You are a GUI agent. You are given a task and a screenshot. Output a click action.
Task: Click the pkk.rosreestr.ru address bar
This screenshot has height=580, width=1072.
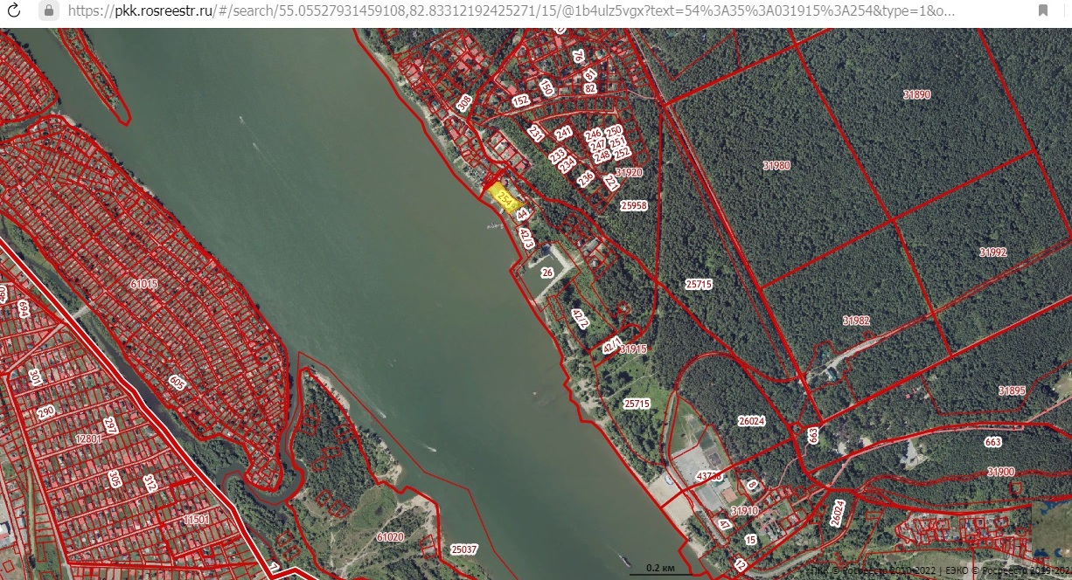507,10
